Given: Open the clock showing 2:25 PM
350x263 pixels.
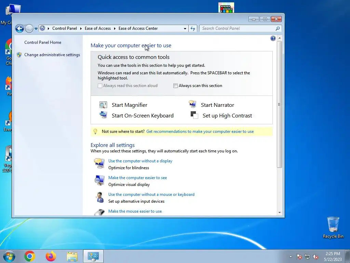Looking at the screenshot, I should click(333, 256).
